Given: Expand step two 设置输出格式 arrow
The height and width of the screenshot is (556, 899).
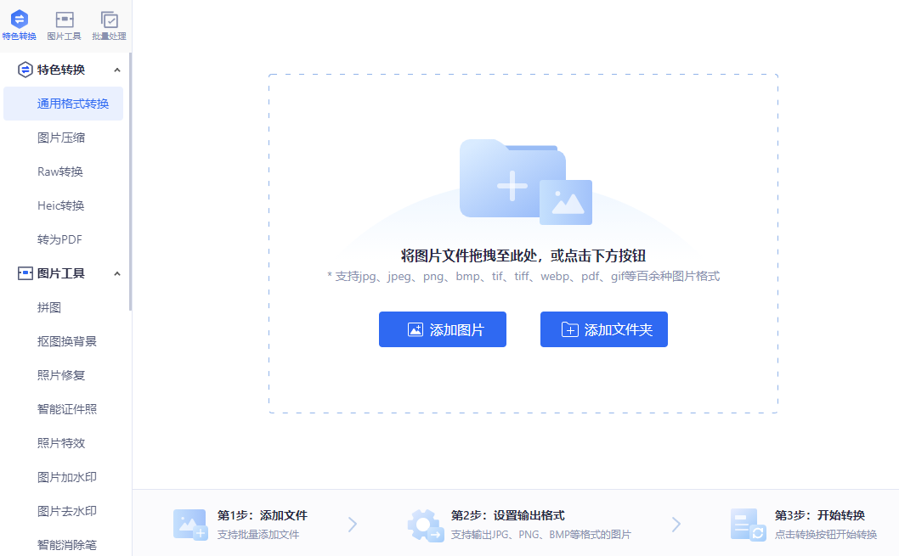Looking at the screenshot, I should coord(676,524).
